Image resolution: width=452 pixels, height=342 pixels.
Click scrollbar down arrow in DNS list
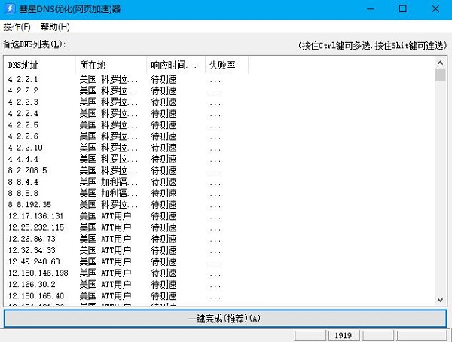(441, 301)
